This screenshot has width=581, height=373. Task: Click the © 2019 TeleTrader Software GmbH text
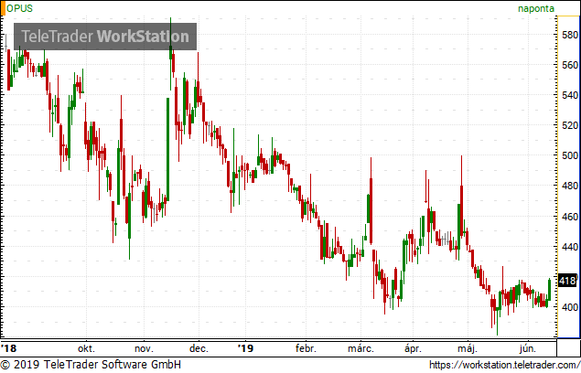(x=91, y=365)
